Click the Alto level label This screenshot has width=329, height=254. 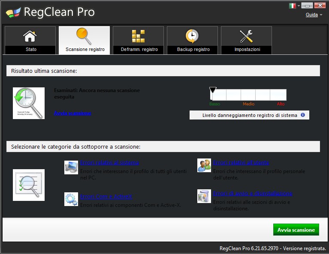click(281, 104)
